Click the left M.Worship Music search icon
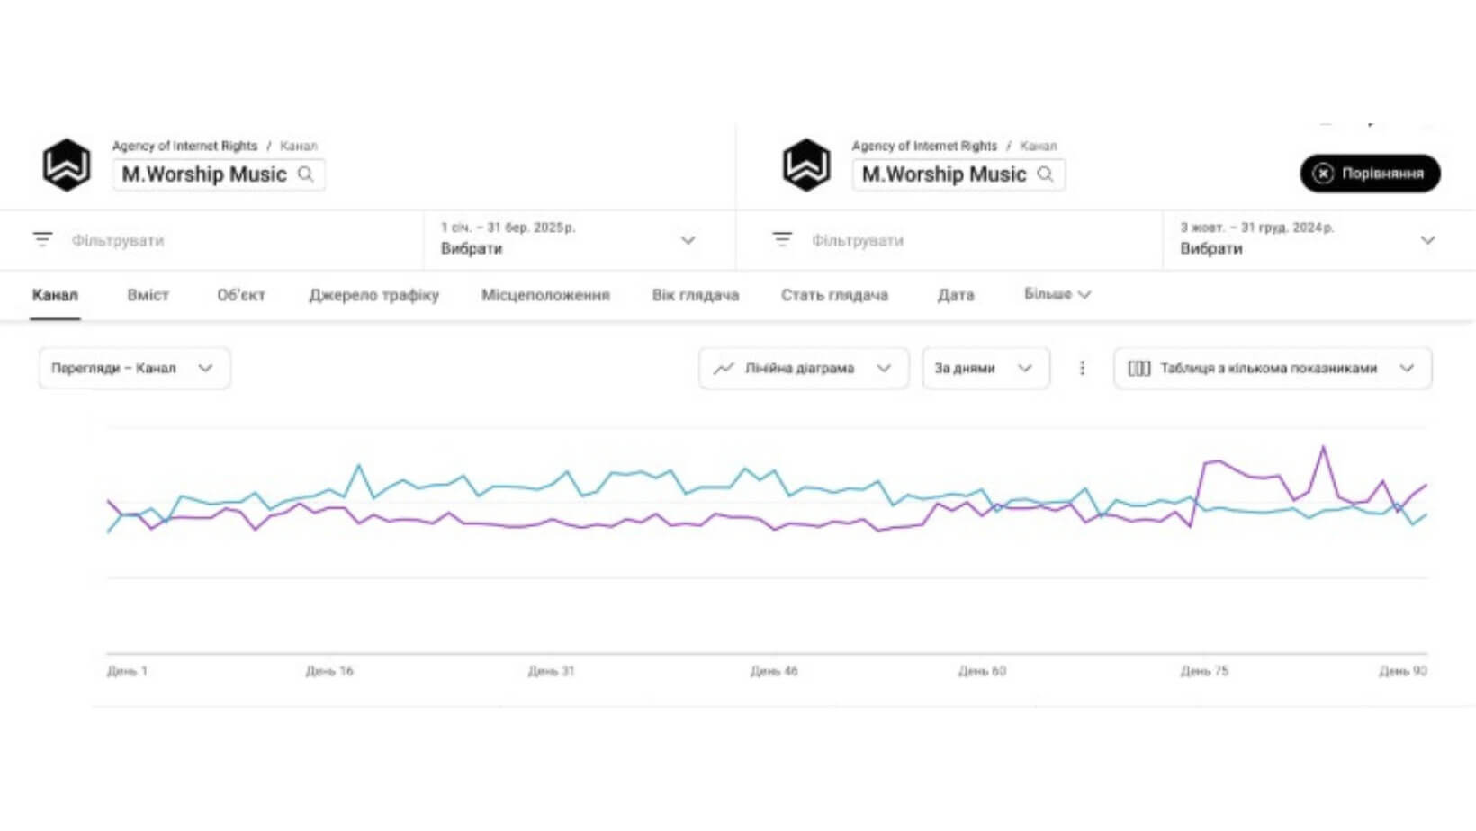The height and width of the screenshot is (831, 1476). (x=306, y=174)
